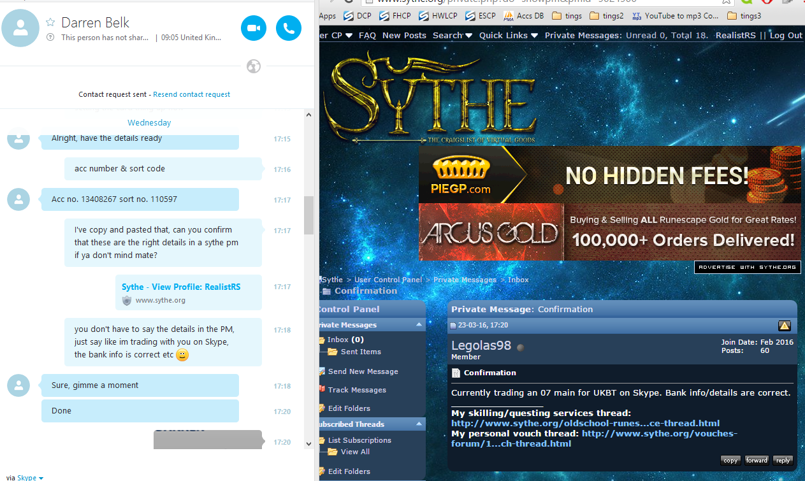
Task: Click the grey offline status dot beside Legolas98
Action: 521,347
